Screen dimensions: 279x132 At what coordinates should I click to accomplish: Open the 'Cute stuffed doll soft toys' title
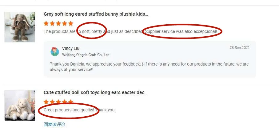96,93
